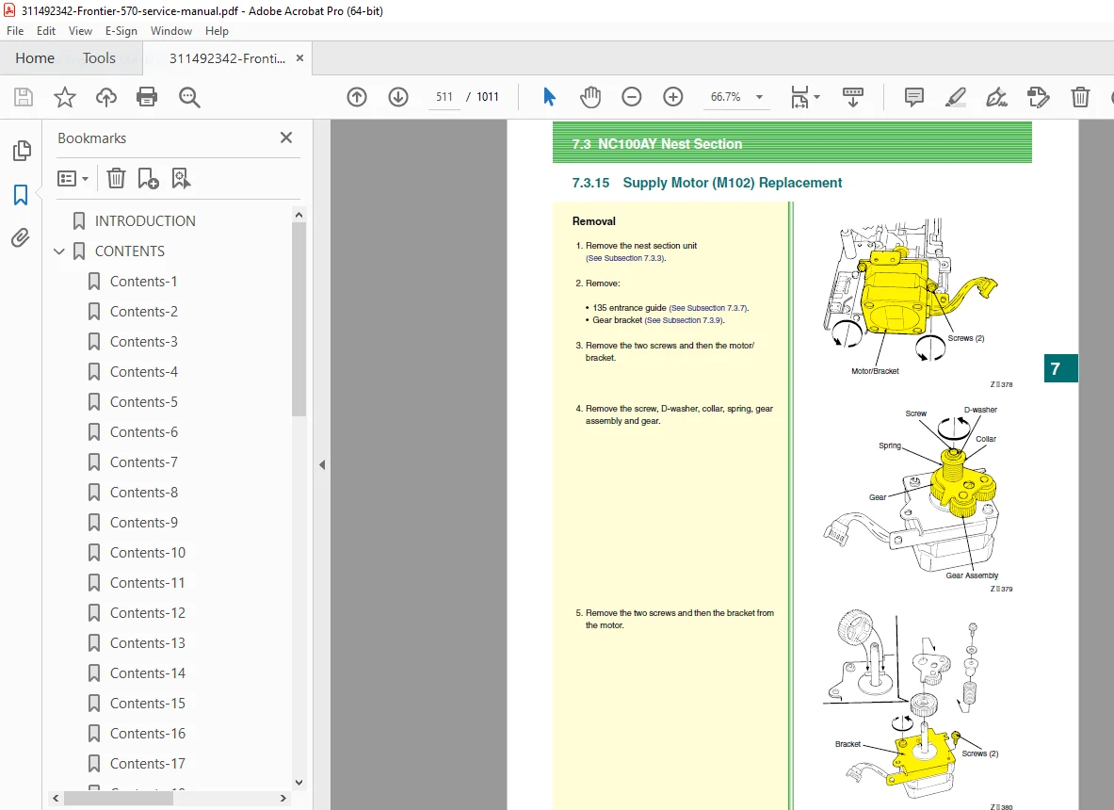The image size is (1114, 810).
Task: Open the Contents-12 bookmark
Action: (148, 613)
